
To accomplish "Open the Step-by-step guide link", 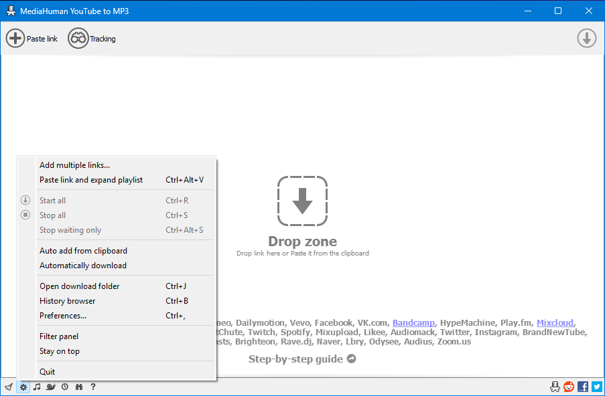I will click(x=302, y=359).
